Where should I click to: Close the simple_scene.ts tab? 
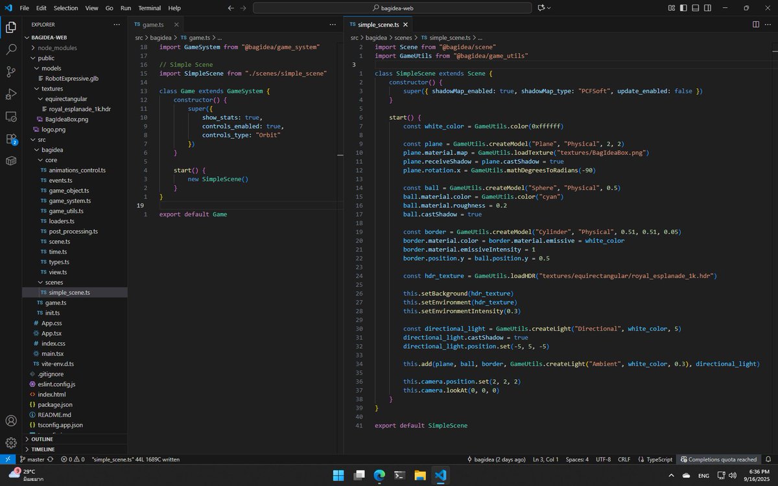(406, 24)
